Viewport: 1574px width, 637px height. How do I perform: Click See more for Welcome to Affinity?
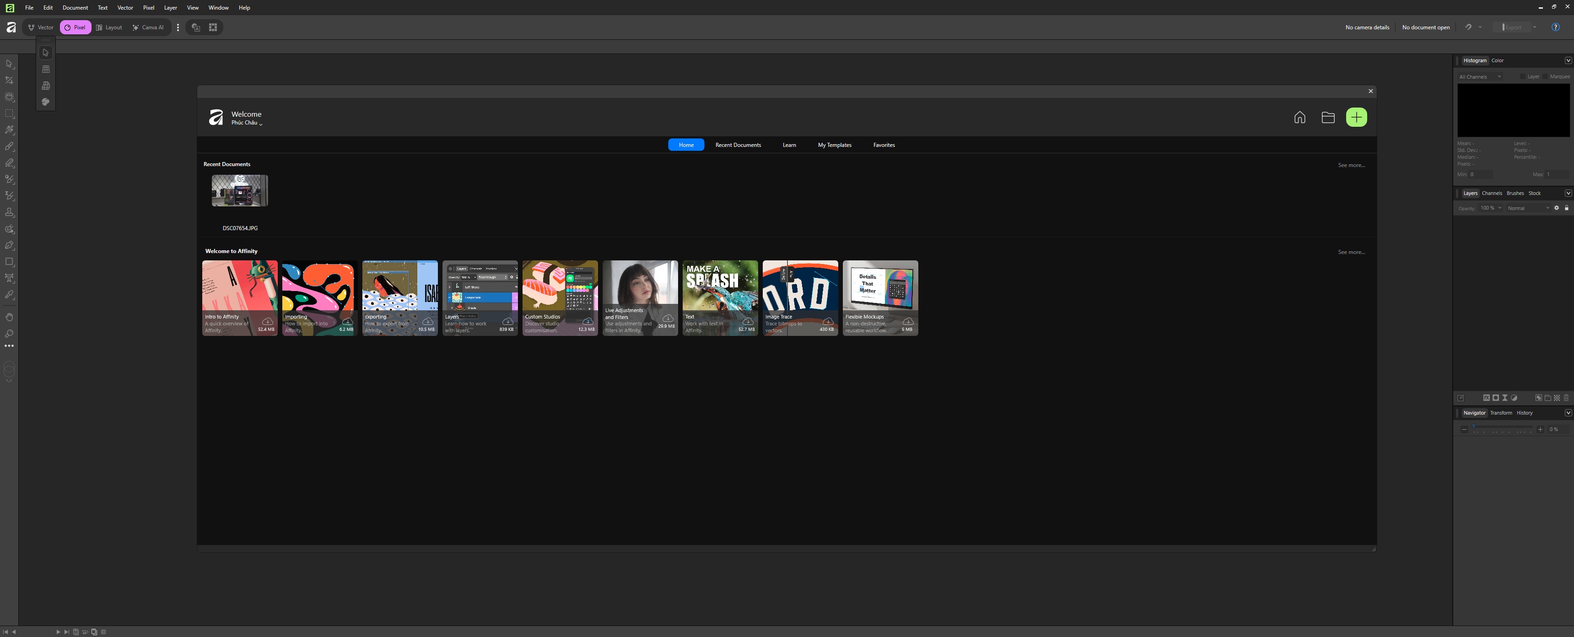pyautogui.click(x=1352, y=252)
